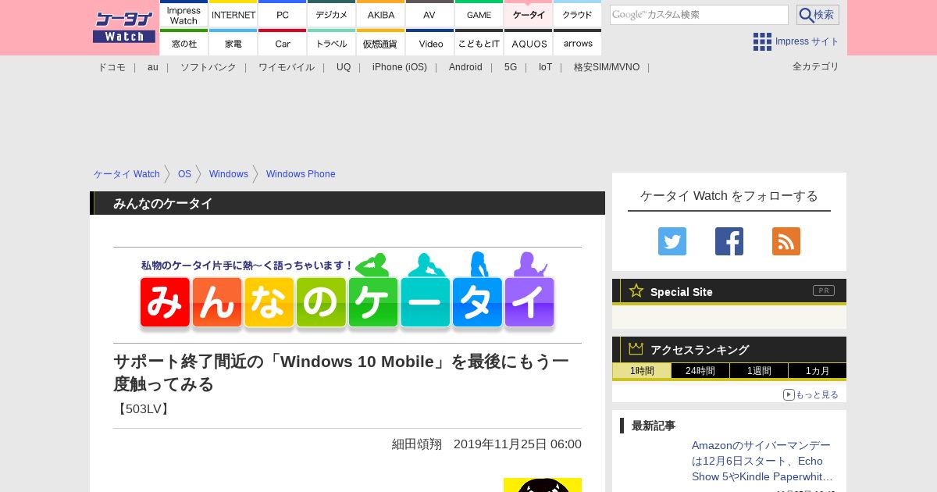Open the こどもとIT tab
This screenshot has width=937, height=492.
click(x=479, y=43)
